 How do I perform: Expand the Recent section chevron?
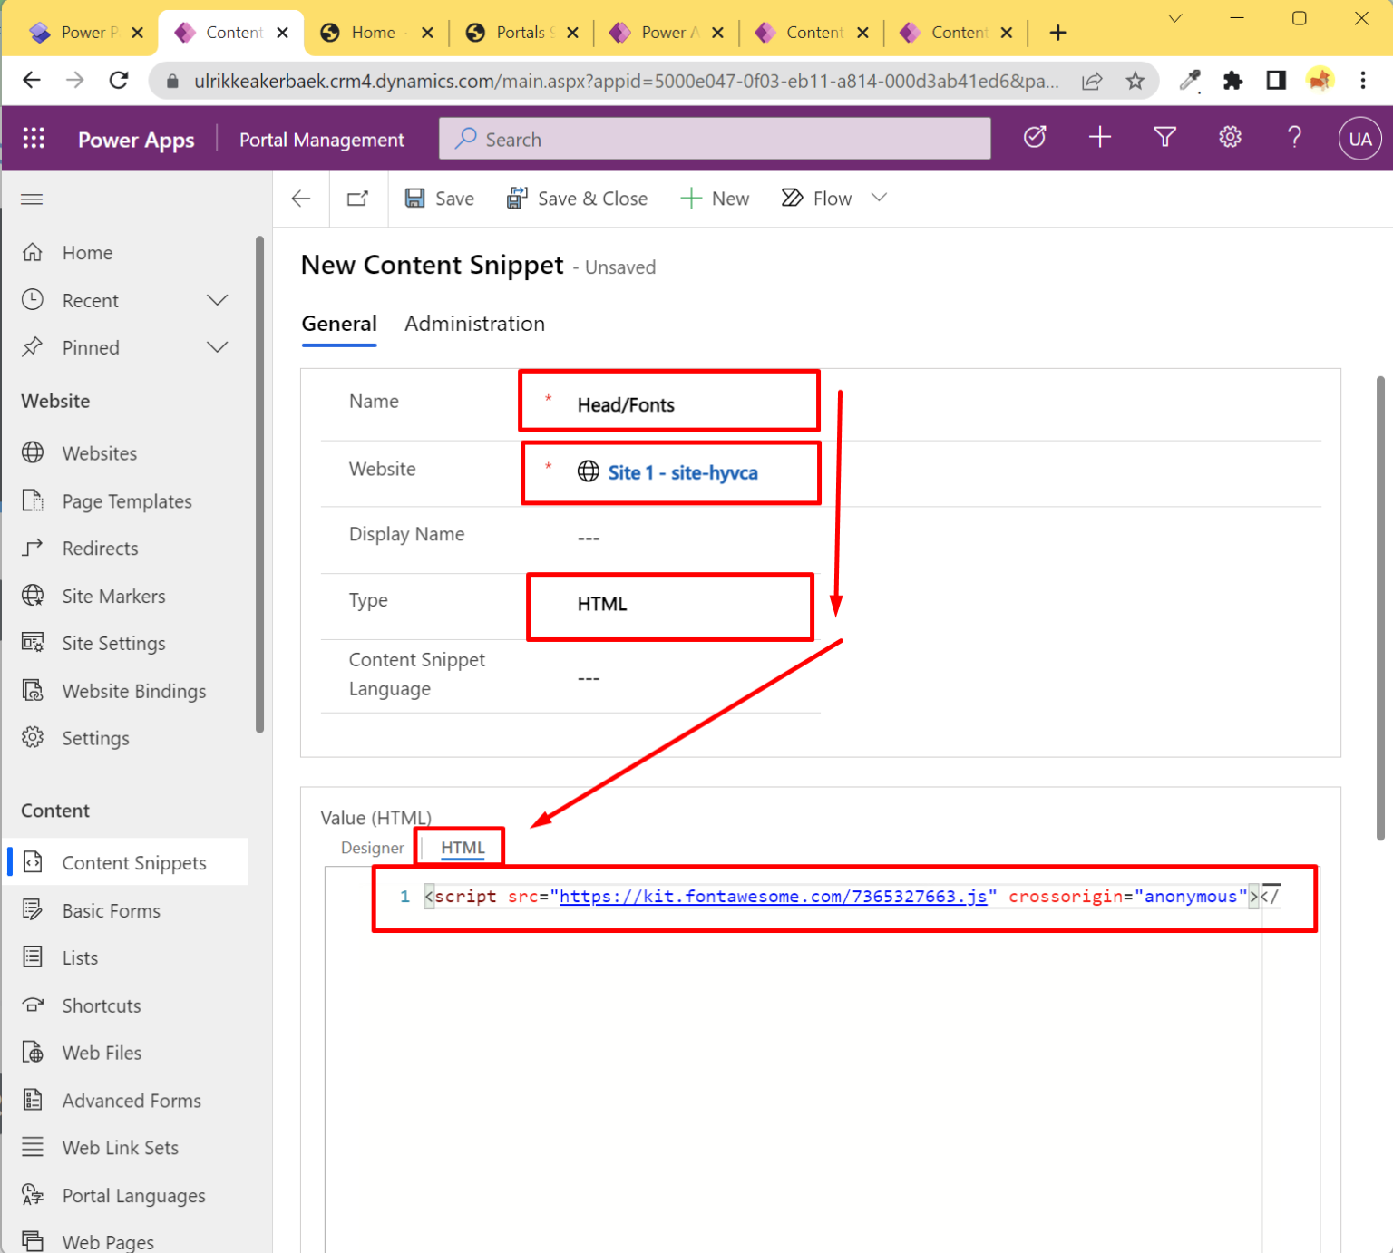[218, 300]
